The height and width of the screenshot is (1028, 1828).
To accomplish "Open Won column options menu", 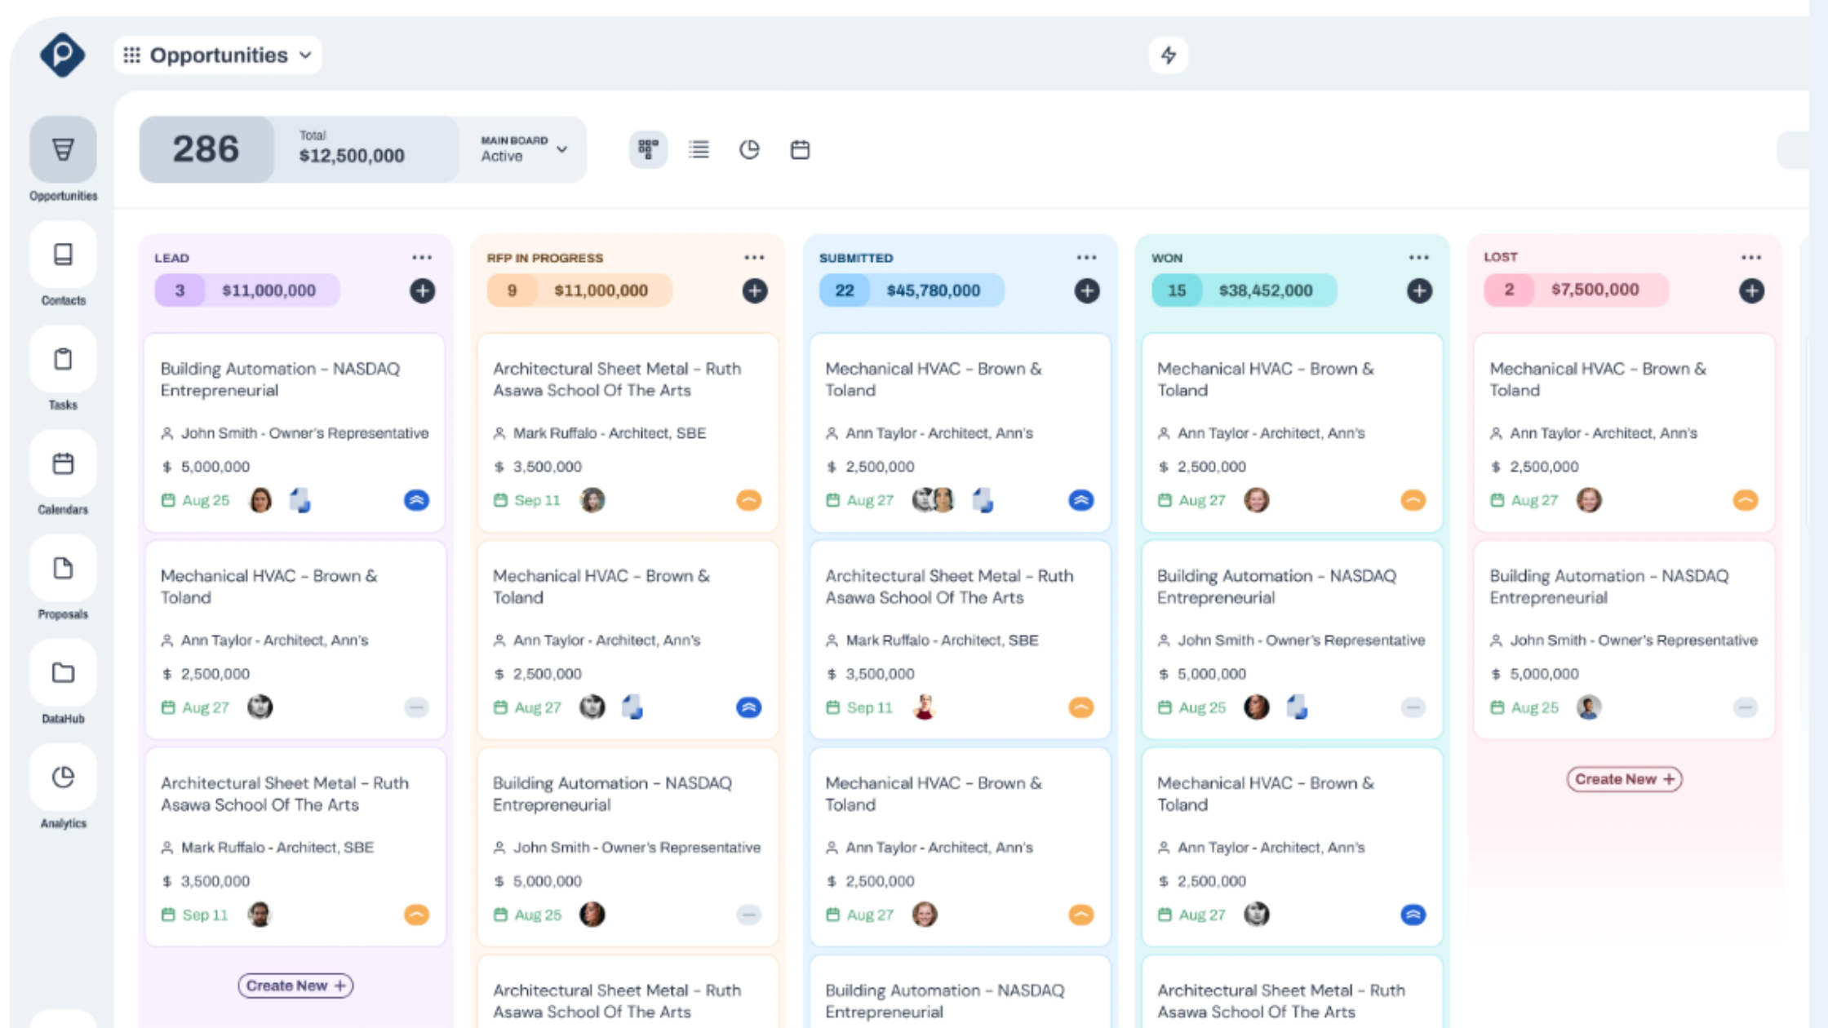I will 1418,257.
